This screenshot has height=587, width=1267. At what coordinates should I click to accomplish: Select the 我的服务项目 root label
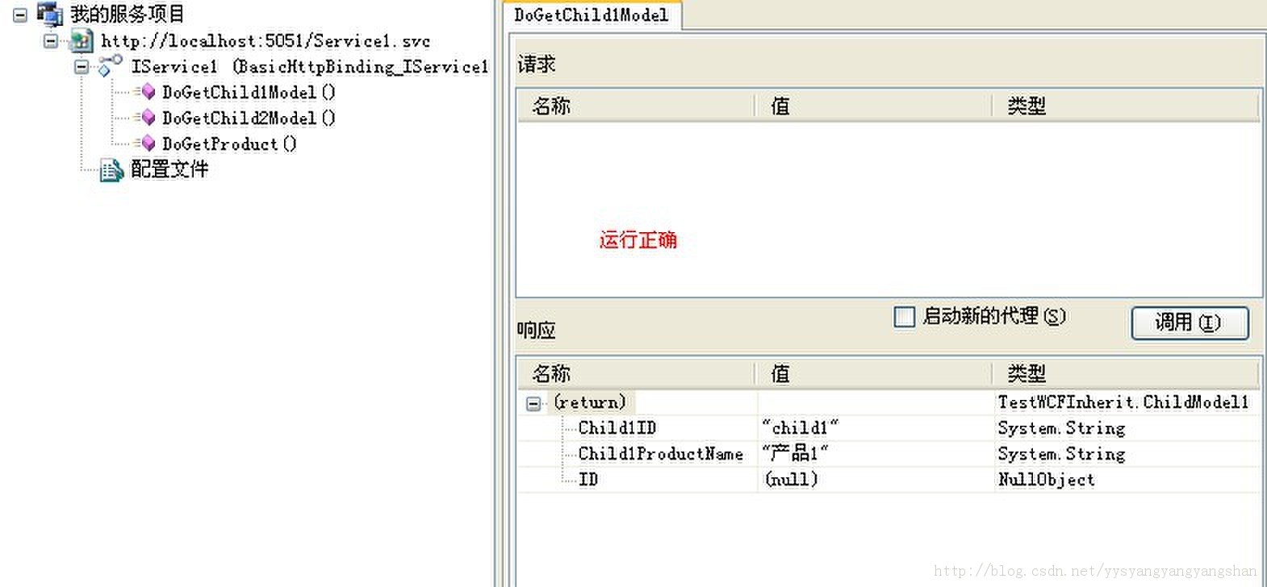pyautogui.click(x=127, y=14)
